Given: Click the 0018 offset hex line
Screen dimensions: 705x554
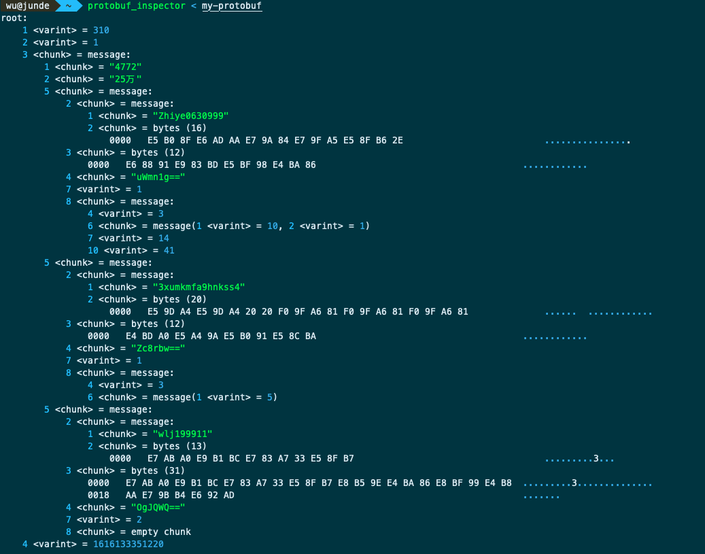Looking at the screenshot, I should click(x=161, y=496).
